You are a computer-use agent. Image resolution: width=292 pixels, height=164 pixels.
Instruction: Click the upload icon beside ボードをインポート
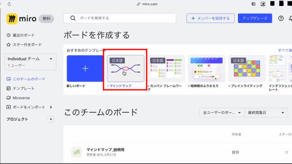9,107
